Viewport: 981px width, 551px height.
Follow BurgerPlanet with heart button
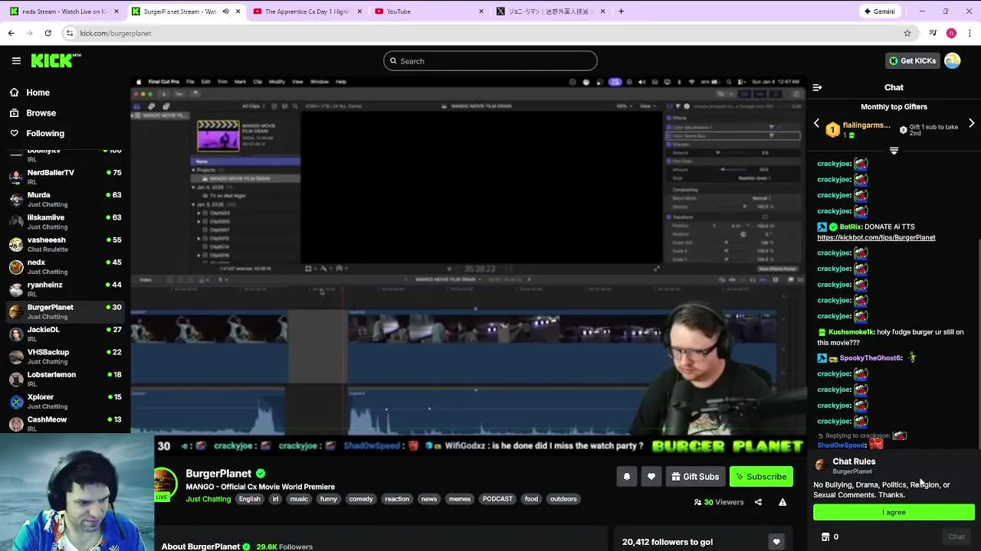[x=651, y=477]
